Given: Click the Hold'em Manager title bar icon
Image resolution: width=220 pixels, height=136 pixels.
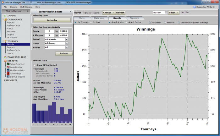Looking at the screenshot, I should 3,3.
